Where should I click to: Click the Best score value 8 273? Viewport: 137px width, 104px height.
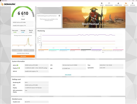click(31, 32)
